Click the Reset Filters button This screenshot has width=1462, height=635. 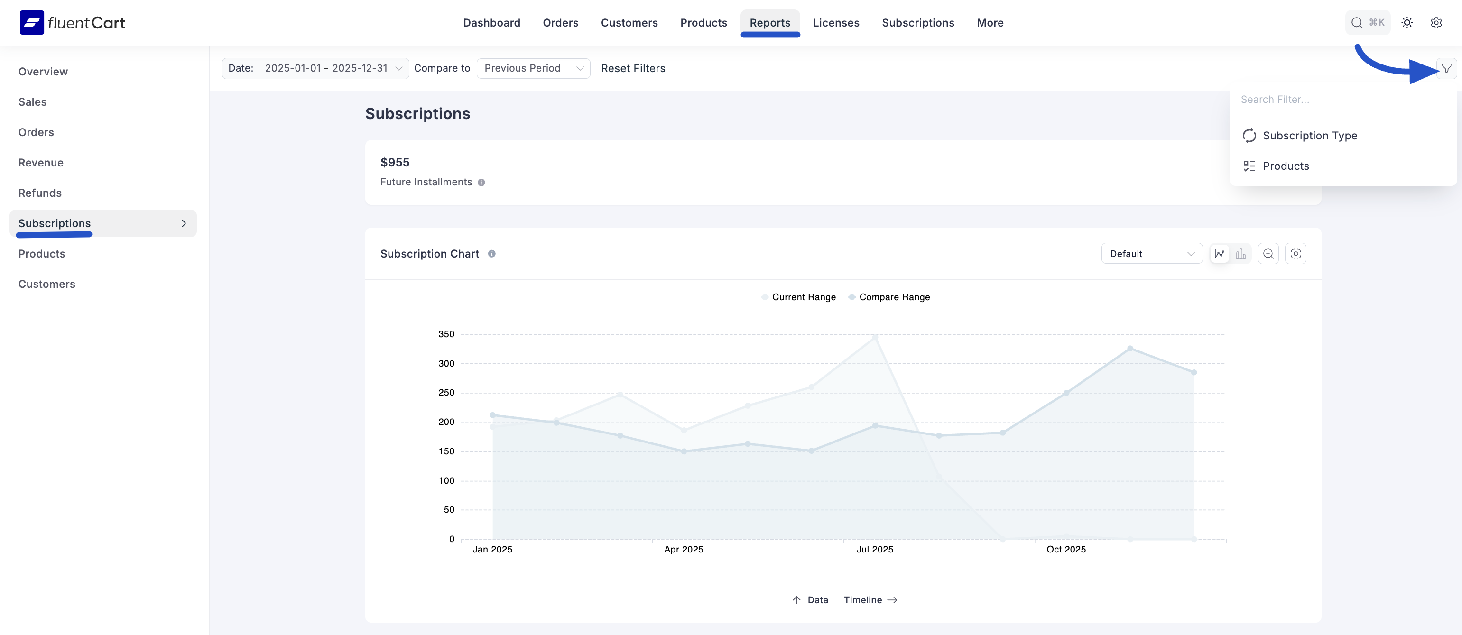coord(633,69)
